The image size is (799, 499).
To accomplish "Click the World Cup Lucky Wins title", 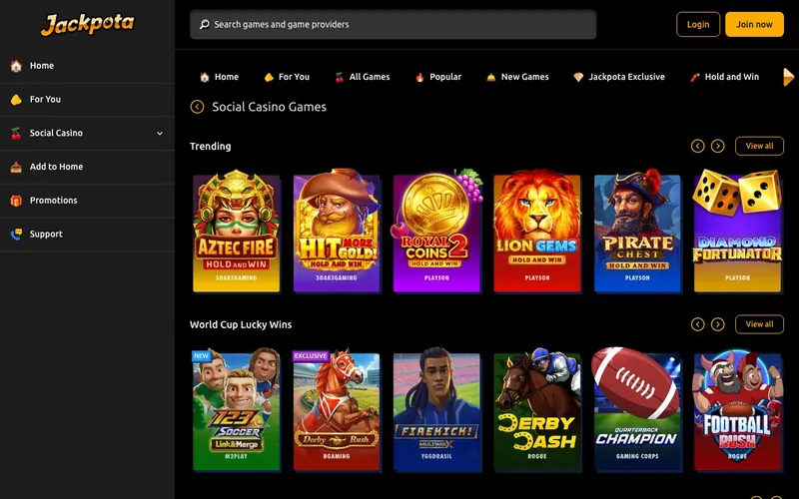I will click(x=241, y=325).
